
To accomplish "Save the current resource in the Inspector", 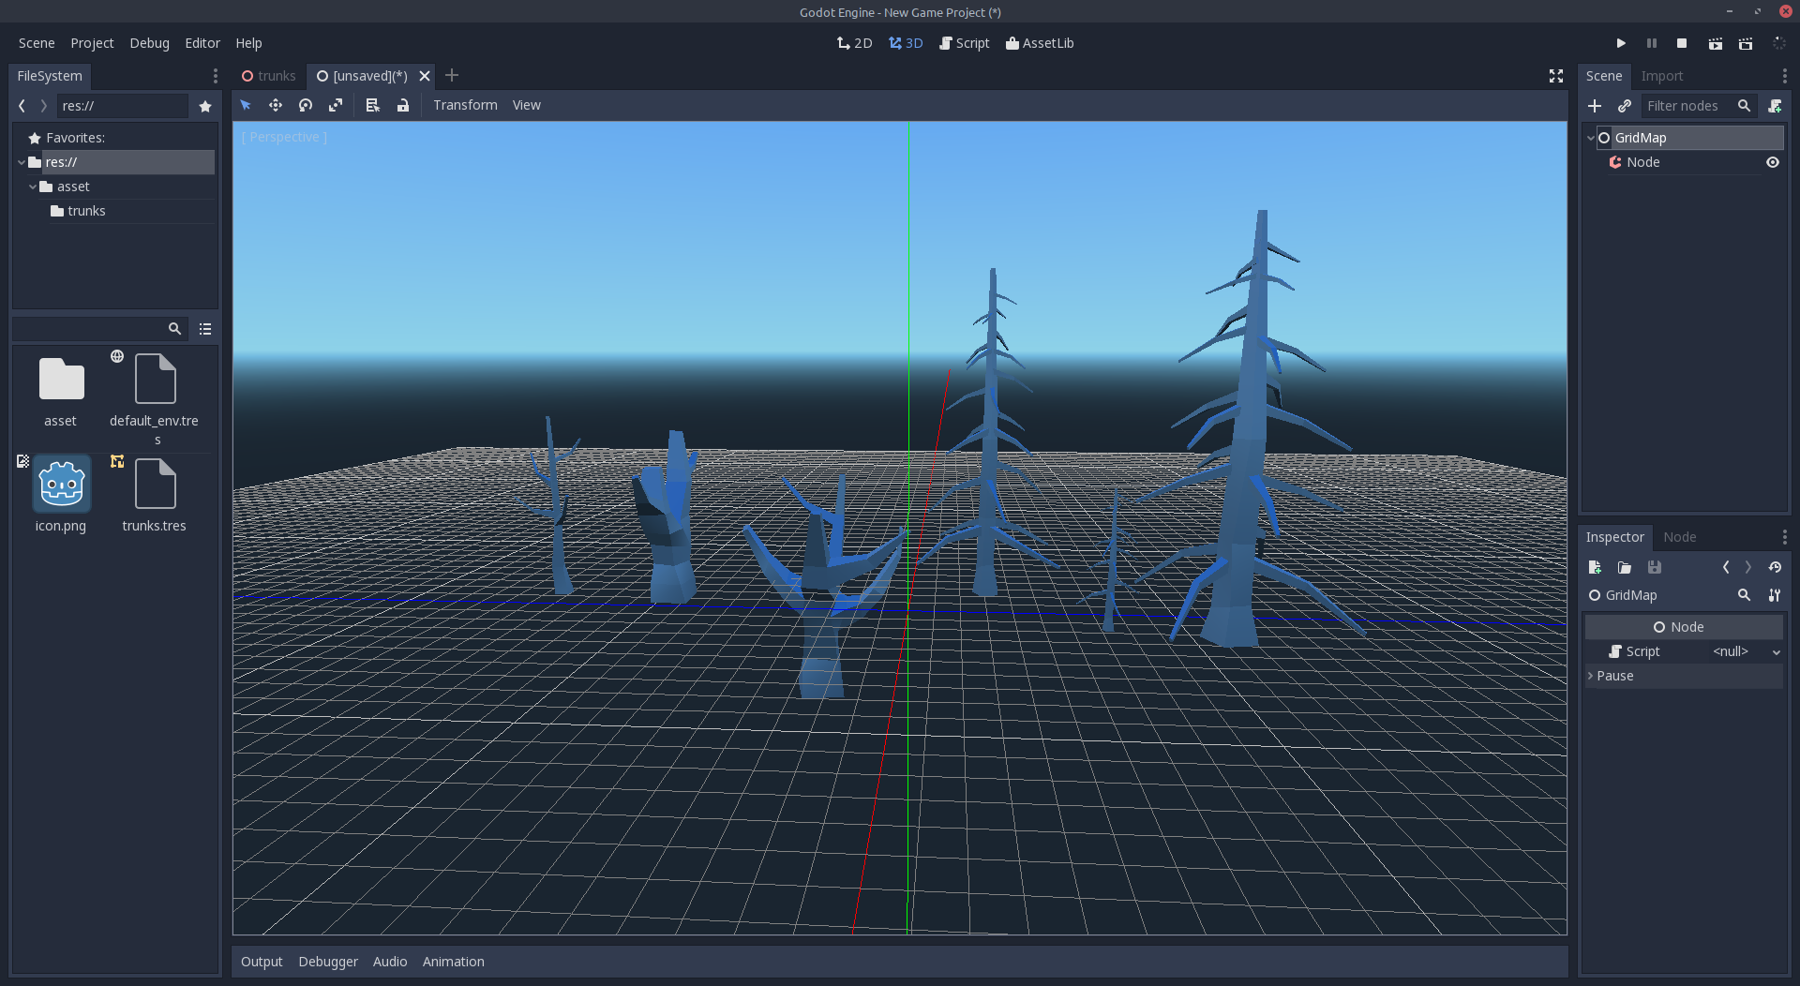I will click(x=1655, y=567).
